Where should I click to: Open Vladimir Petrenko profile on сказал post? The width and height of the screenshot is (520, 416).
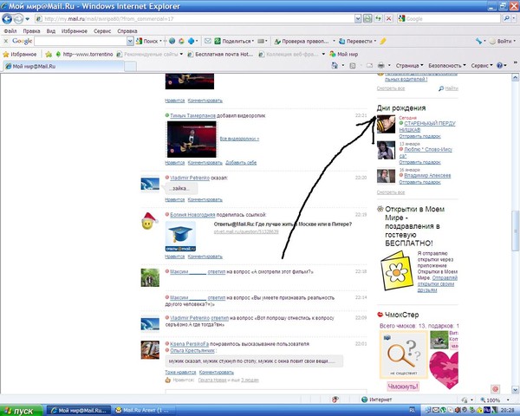(x=190, y=178)
